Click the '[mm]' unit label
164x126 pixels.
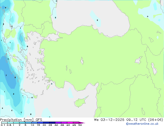[28, 120]
